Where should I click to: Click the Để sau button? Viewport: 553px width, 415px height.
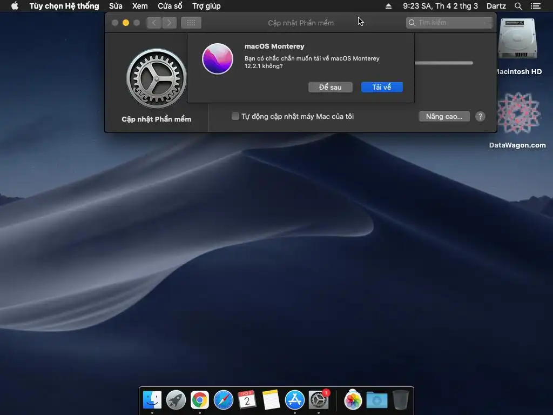pyautogui.click(x=330, y=87)
